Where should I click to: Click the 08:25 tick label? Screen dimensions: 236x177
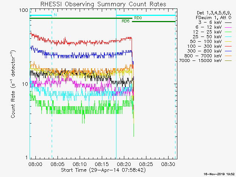pos(146,164)
